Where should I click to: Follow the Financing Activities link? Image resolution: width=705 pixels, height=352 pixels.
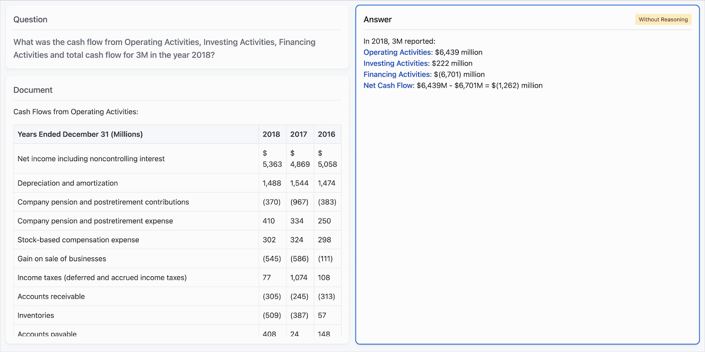[397, 74]
